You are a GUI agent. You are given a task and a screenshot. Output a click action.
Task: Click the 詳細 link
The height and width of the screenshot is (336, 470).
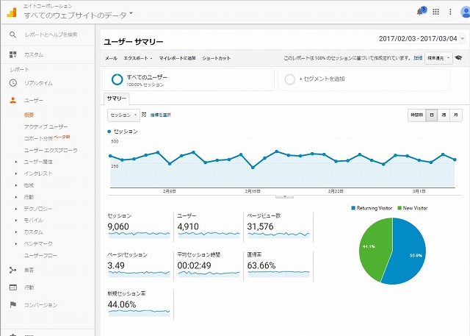pyautogui.click(x=418, y=58)
